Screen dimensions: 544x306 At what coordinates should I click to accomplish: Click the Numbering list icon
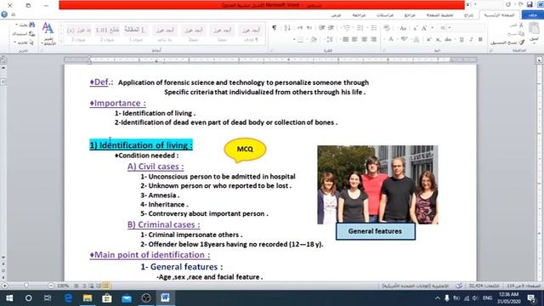pyautogui.click(x=359, y=28)
